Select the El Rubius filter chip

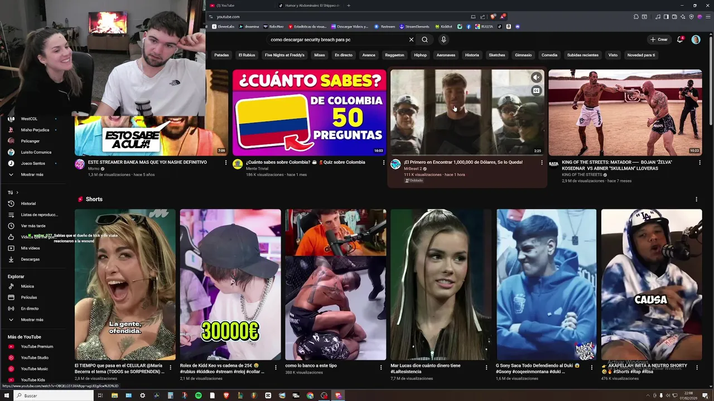pos(247,55)
